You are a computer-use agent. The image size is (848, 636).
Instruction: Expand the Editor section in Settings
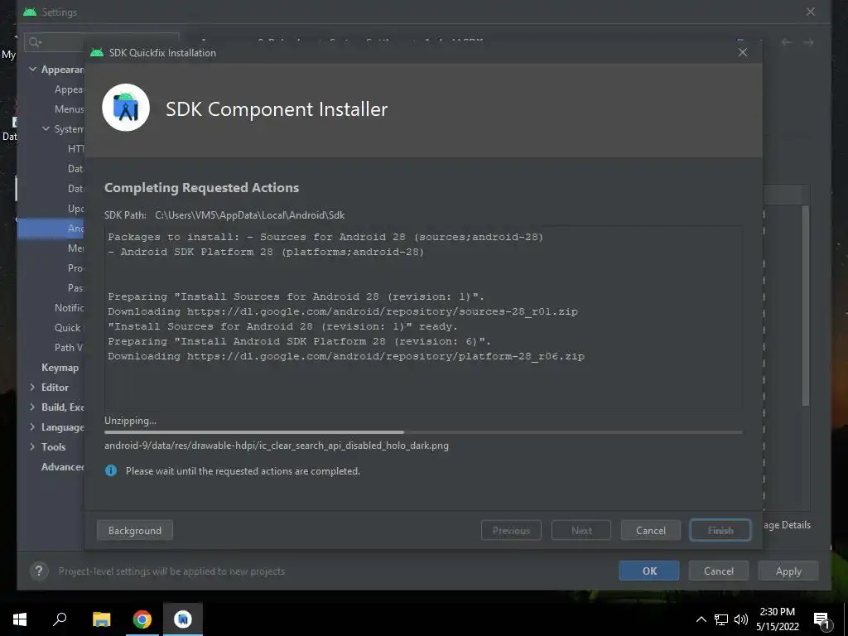tap(32, 388)
